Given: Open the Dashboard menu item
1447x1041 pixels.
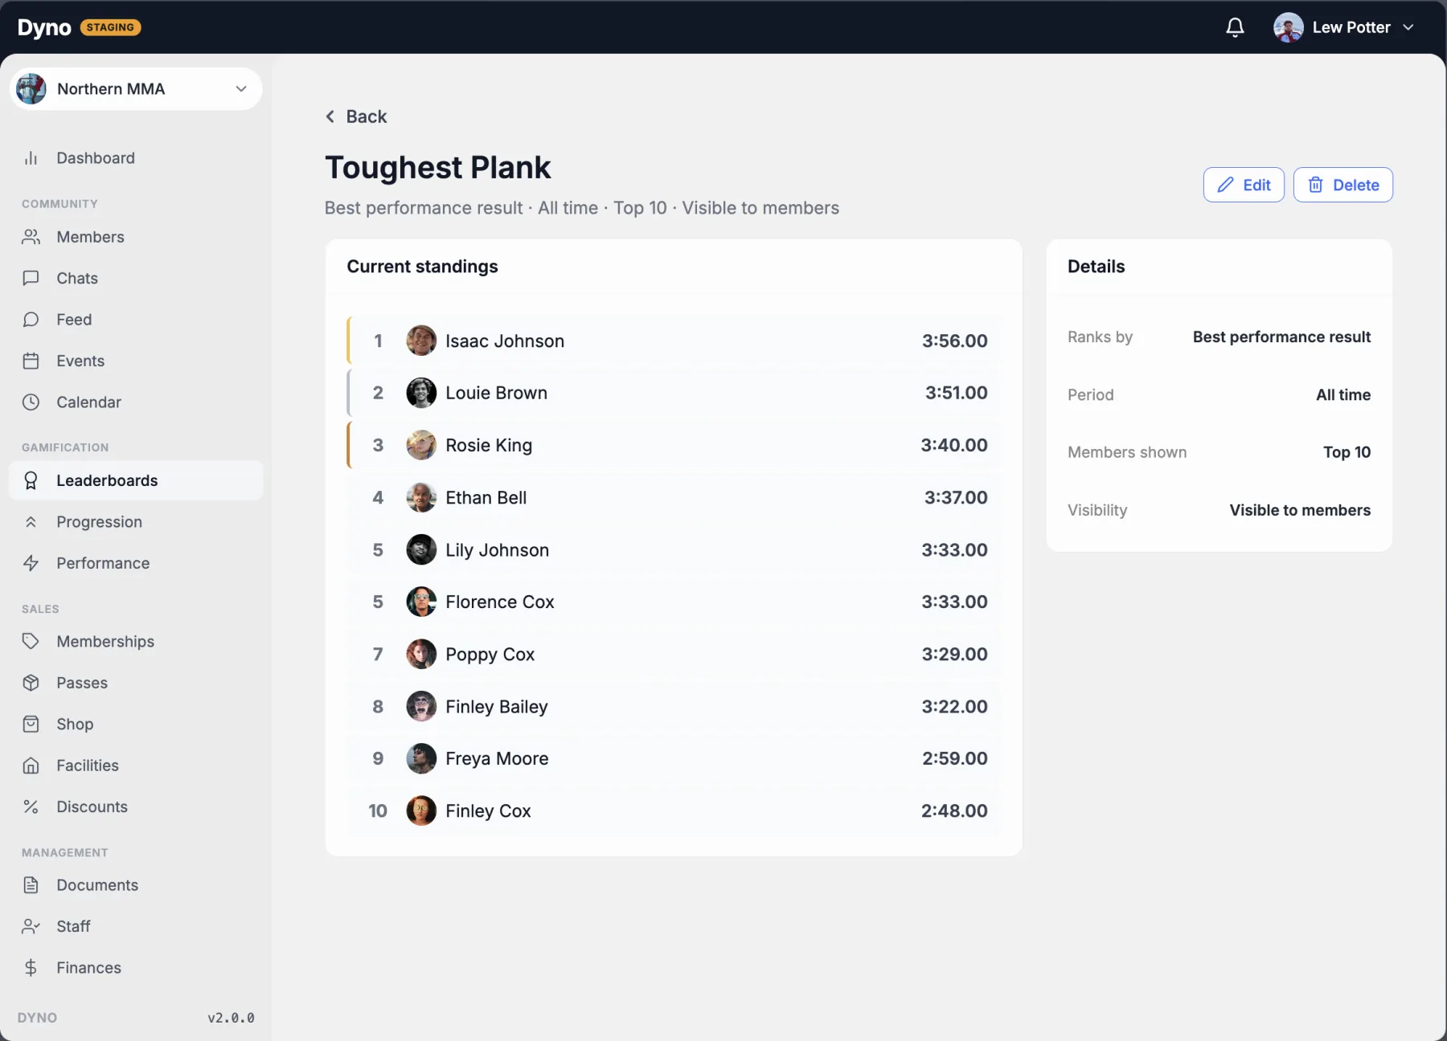Looking at the screenshot, I should click(136, 158).
